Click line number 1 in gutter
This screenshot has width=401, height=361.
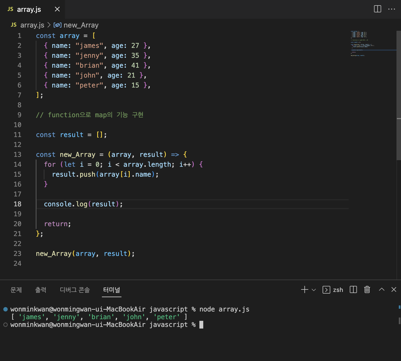pyautogui.click(x=19, y=36)
